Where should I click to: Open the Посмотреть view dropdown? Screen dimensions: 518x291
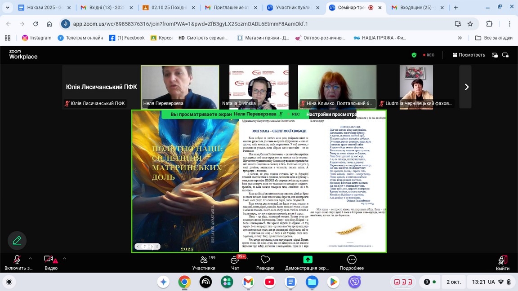coord(469,55)
